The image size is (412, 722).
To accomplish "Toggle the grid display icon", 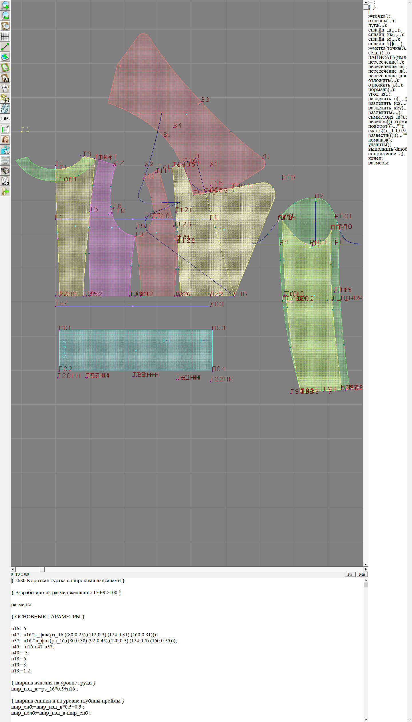I will pos(5,36).
